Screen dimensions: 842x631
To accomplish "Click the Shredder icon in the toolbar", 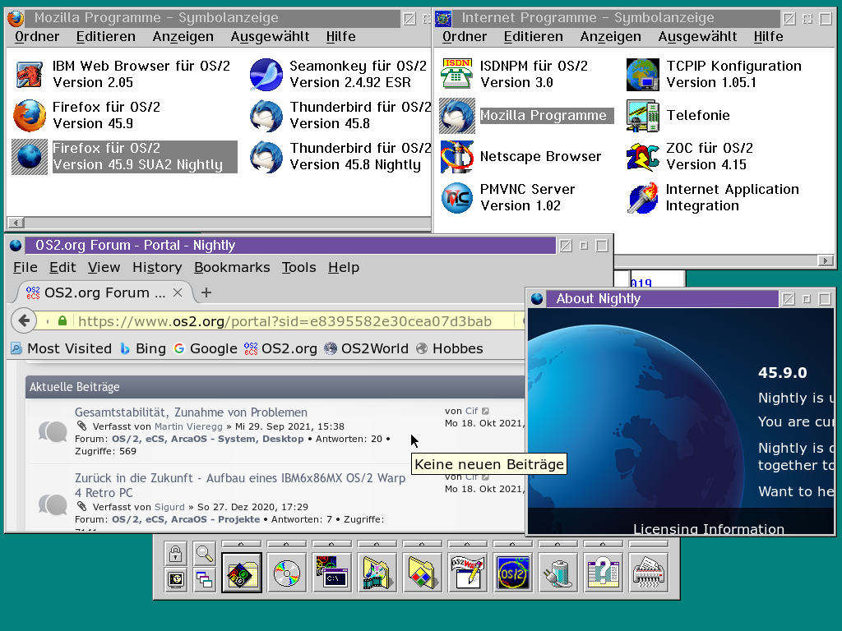I will click(x=648, y=573).
